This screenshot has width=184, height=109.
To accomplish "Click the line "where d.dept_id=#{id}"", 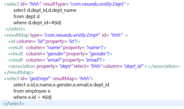I will tap(37, 23).
